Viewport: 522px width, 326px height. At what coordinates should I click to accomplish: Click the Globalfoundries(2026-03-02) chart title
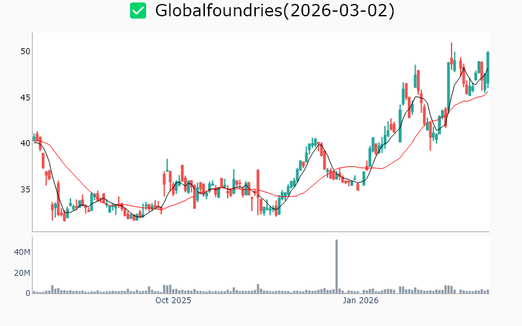275,10
